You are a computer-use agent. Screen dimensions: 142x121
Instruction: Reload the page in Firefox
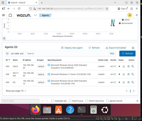click(19, 9)
